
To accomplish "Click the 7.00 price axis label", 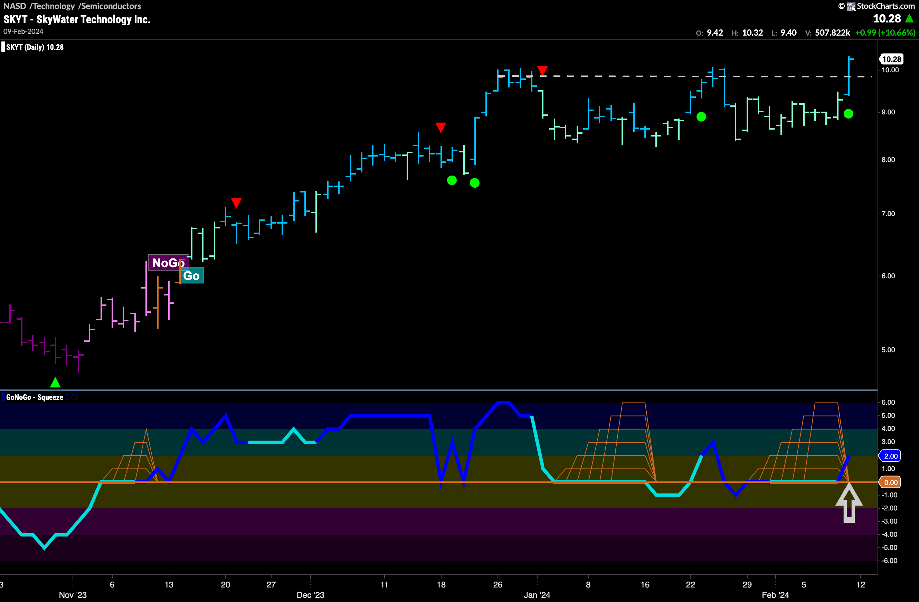I will point(888,214).
